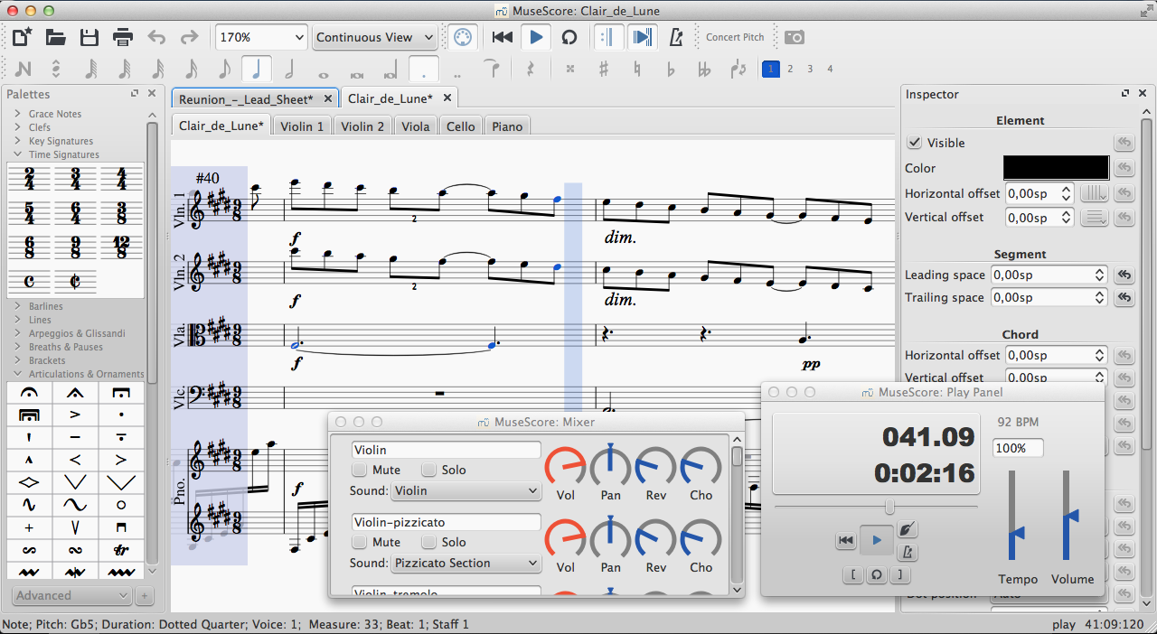Open the Continuous View dropdown

click(374, 37)
